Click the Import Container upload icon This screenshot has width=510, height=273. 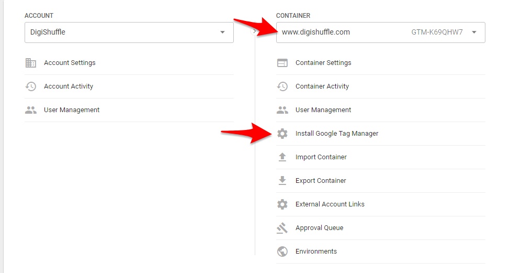pyautogui.click(x=282, y=157)
